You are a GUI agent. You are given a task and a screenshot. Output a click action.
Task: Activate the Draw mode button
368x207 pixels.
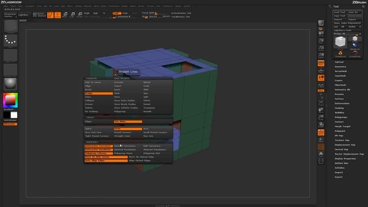tap(57, 15)
